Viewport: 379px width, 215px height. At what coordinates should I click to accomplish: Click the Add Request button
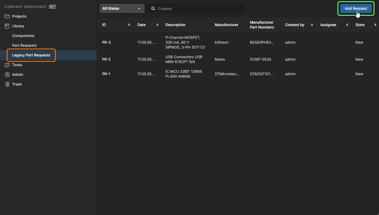(x=356, y=8)
